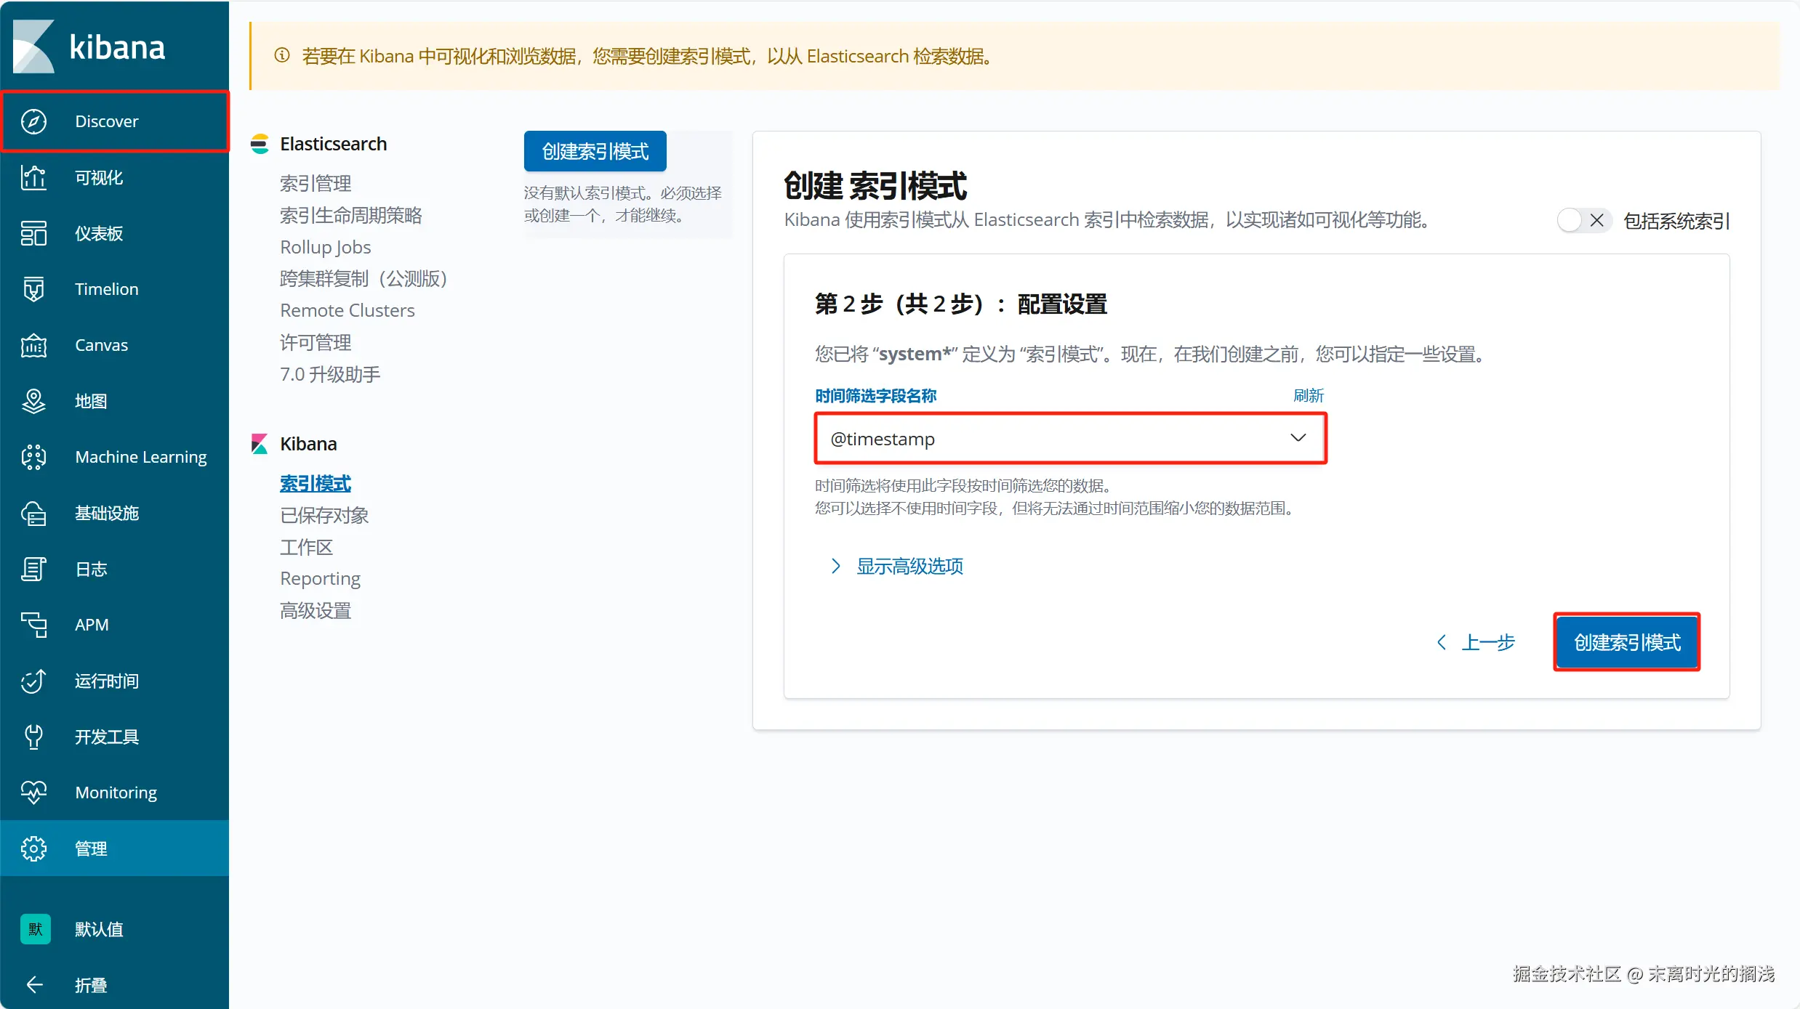Toggle the 包括系统索引 switch

pyautogui.click(x=1583, y=220)
